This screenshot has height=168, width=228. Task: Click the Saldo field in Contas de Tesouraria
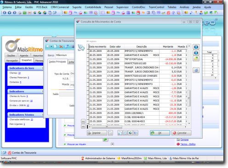(67, 94)
